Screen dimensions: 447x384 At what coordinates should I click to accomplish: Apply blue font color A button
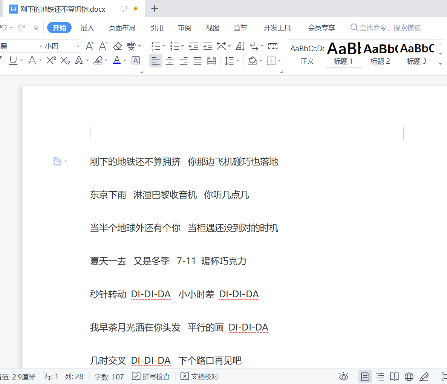(116, 60)
